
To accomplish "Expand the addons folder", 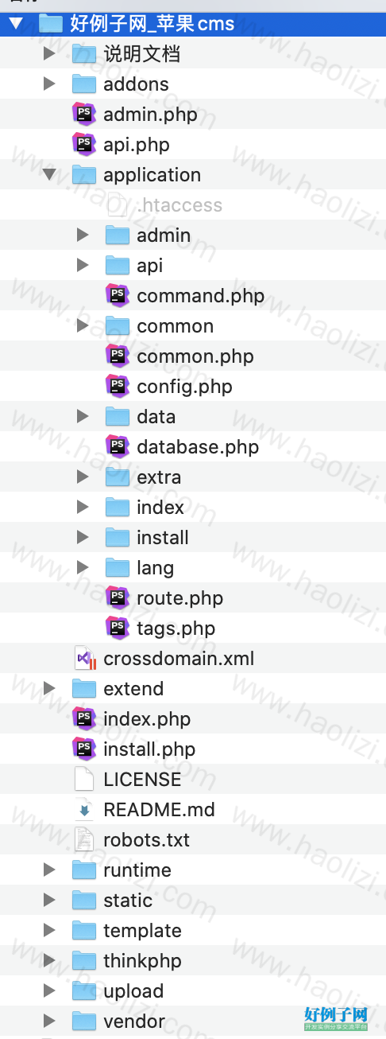I will (49, 84).
